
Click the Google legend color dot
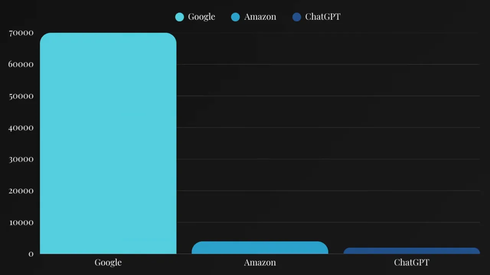pyautogui.click(x=180, y=17)
